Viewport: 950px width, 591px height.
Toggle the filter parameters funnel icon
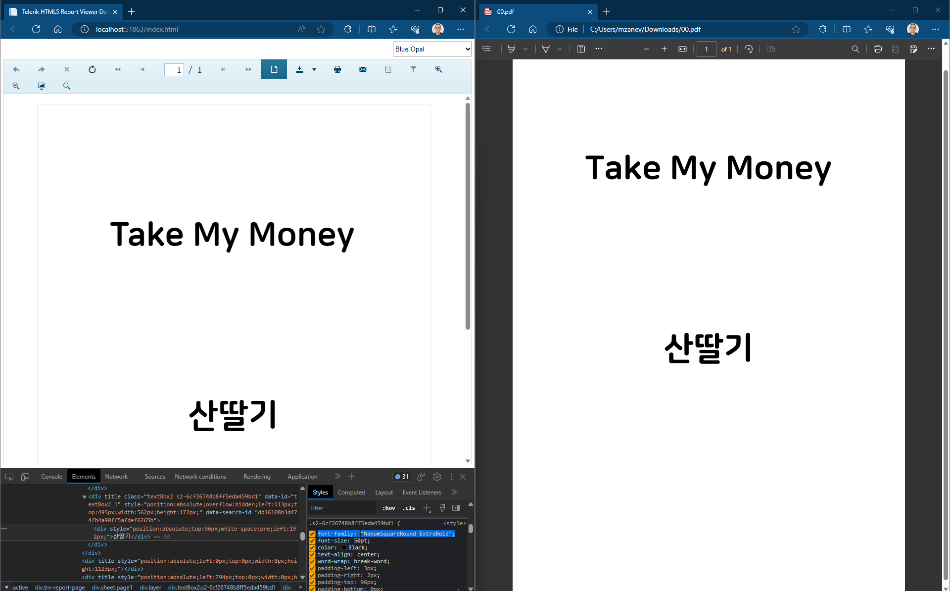coord(413,69)
